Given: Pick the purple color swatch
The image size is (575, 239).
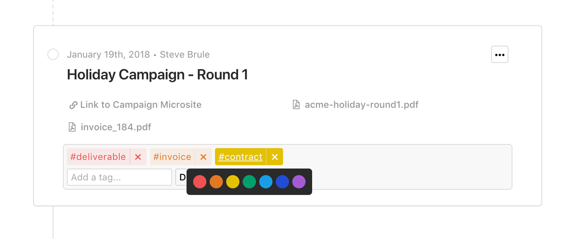Looking at the screenshot, I should tap(299, 182).
